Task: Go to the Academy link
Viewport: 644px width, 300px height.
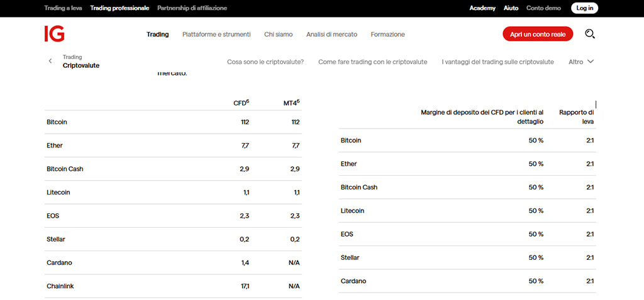Action: click(x=482, y=8)
